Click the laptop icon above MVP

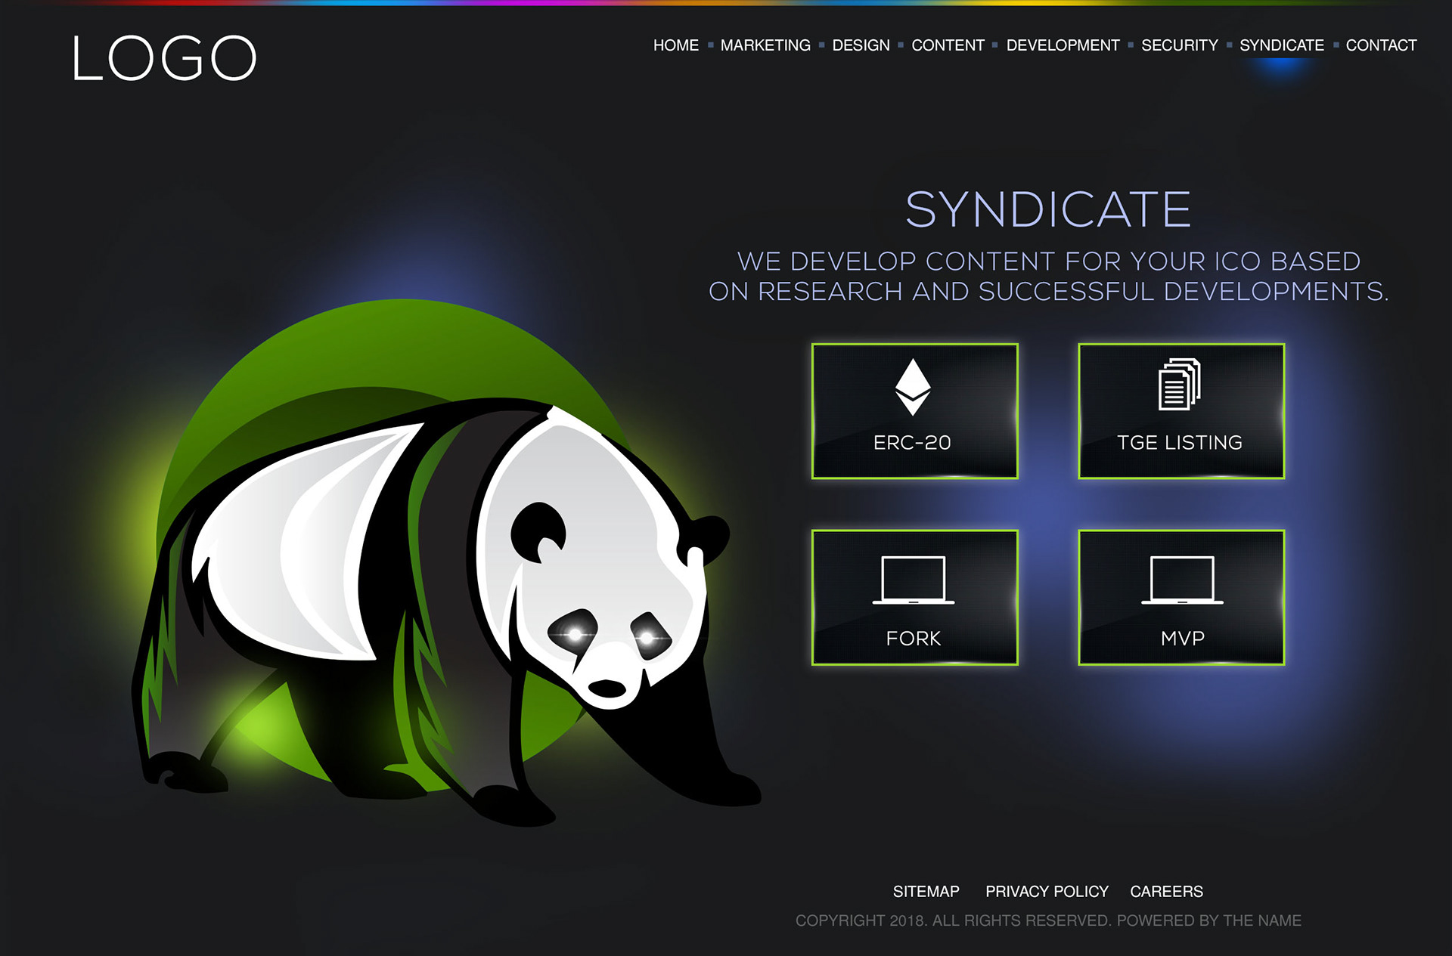coord(1182,580)
